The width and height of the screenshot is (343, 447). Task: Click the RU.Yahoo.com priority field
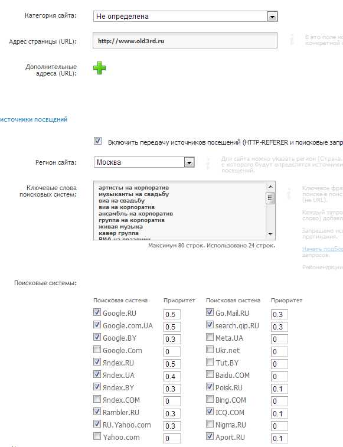(172, 426)
